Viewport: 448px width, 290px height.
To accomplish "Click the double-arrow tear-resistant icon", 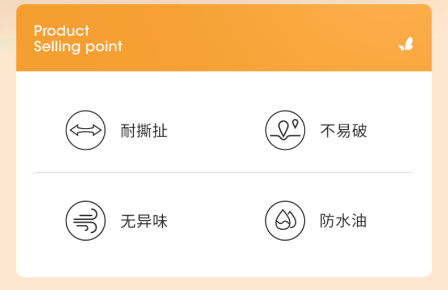I will [86, 130].
